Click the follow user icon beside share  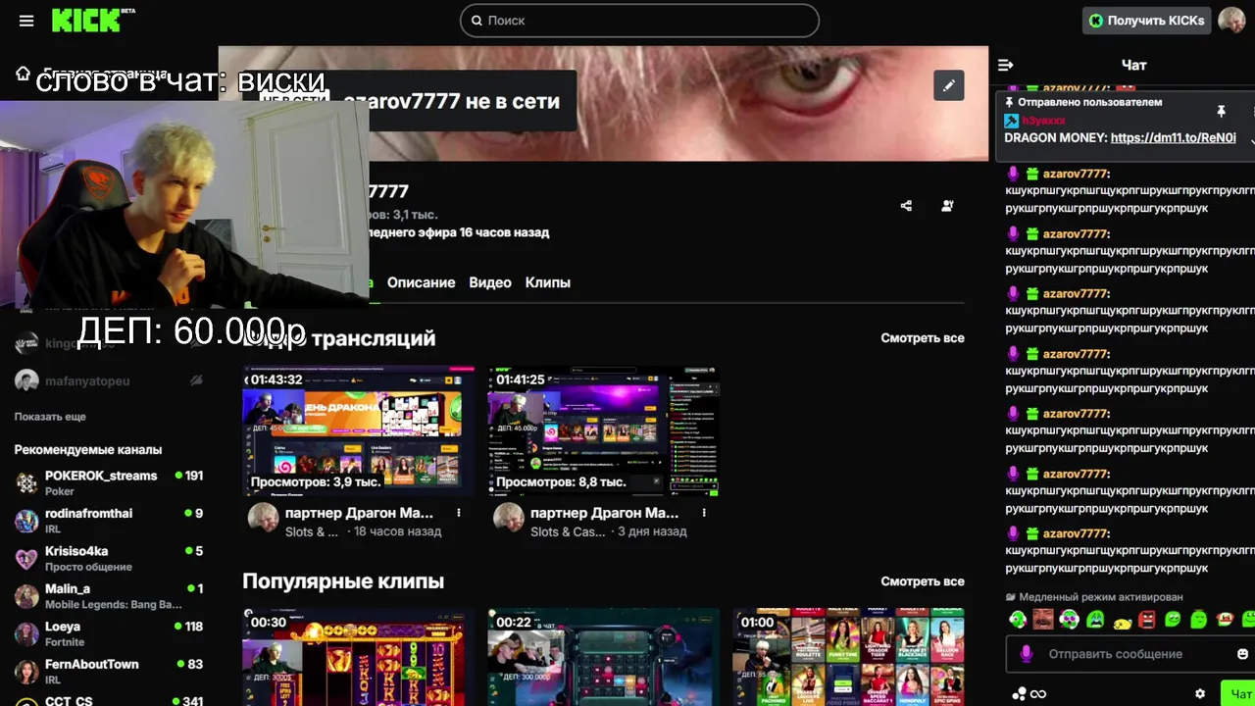[947, 206]
